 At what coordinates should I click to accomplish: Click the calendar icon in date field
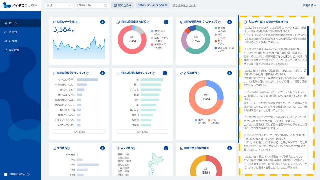(x=106, y=5)
